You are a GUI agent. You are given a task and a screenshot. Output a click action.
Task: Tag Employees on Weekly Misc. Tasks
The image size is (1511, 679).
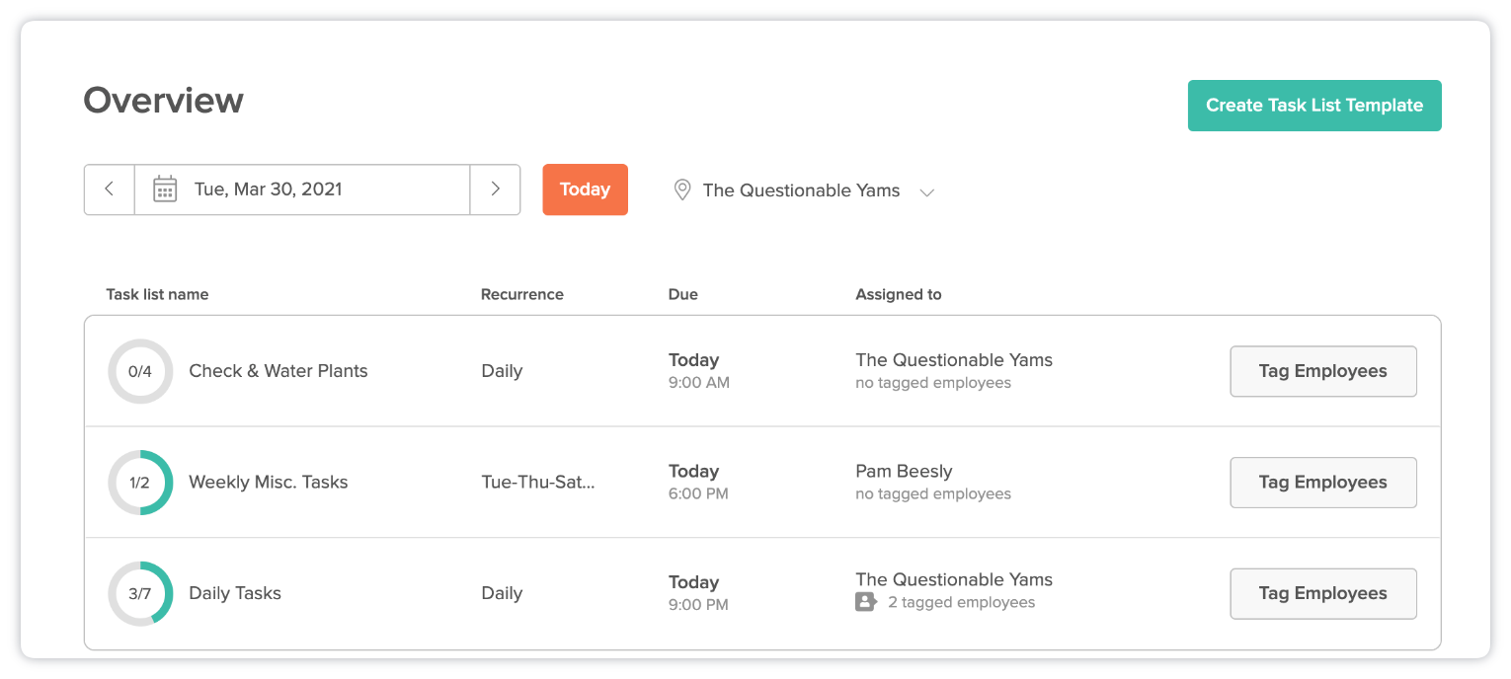(1323, 483)
